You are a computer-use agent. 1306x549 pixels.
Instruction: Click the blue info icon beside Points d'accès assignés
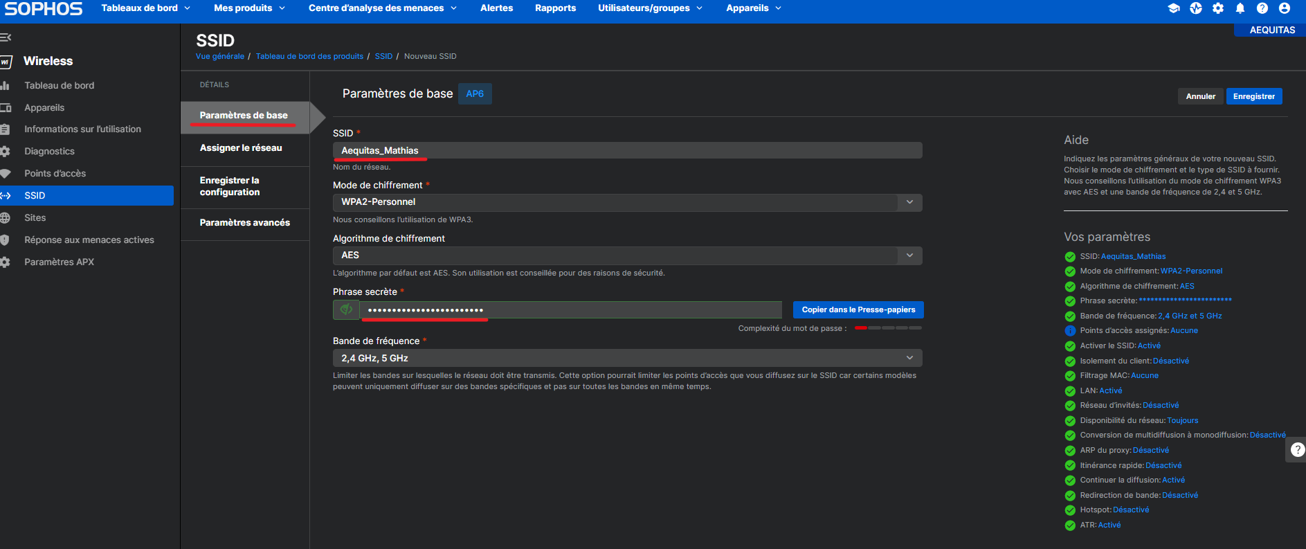pos(1070,331)
